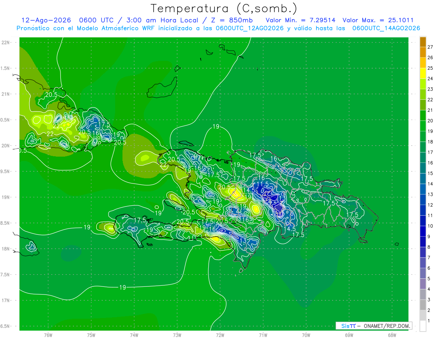Click the '68W' longitude axis label
Viewport: 440px width, 340px height.
coord(392,335)
